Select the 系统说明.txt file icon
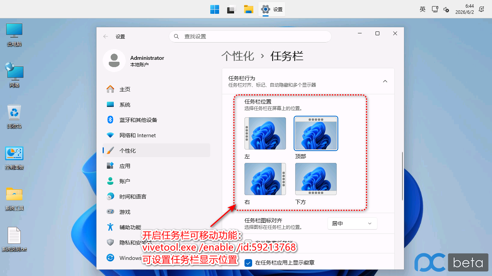The image size is (492, 276). tap(14, 240)
